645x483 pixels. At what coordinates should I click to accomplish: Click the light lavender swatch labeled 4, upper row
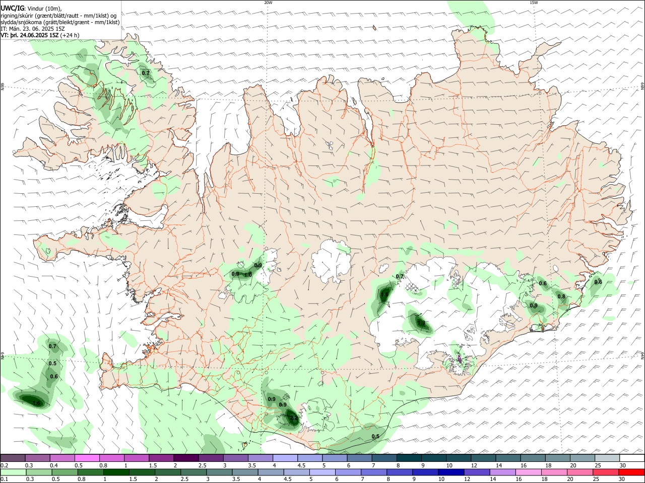pyautogui.click(x=285, y=458)
